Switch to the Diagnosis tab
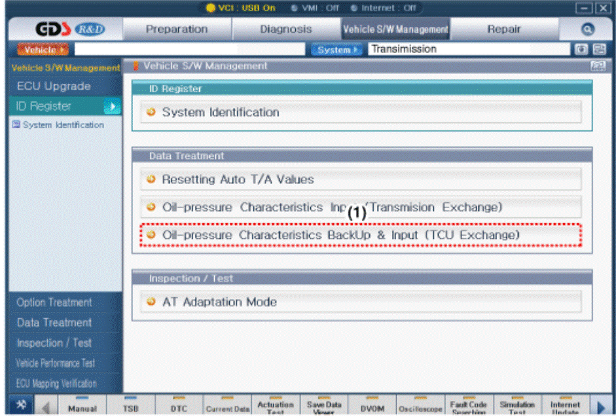616x417 pixels. click(286, 29)
